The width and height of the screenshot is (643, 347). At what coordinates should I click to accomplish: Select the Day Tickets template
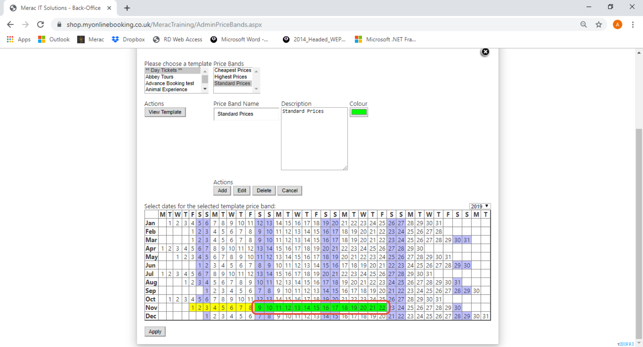coord(173,71)
